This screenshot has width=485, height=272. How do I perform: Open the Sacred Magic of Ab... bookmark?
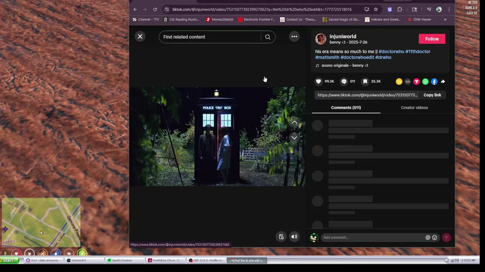341,20
